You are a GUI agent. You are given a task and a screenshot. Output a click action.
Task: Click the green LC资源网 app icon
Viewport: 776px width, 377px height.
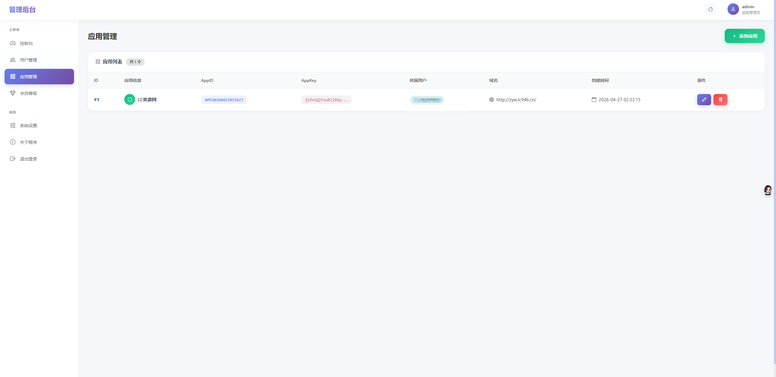(x=129, y=99)
